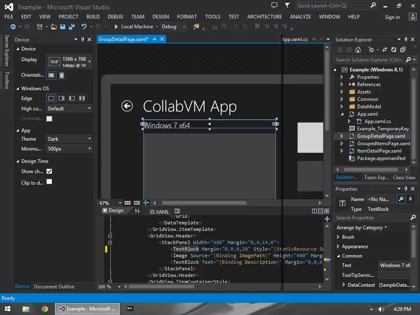Switch to the Class View tab
The image size is (420, 315).
click(404, 178)
